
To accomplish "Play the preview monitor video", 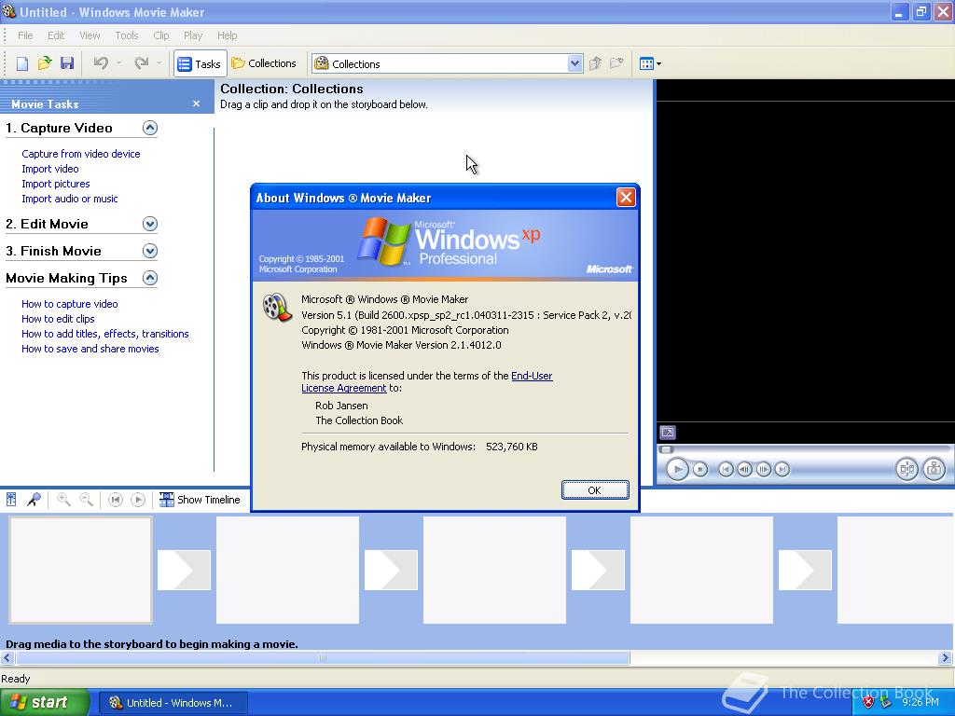I will [x=677, y=470].
